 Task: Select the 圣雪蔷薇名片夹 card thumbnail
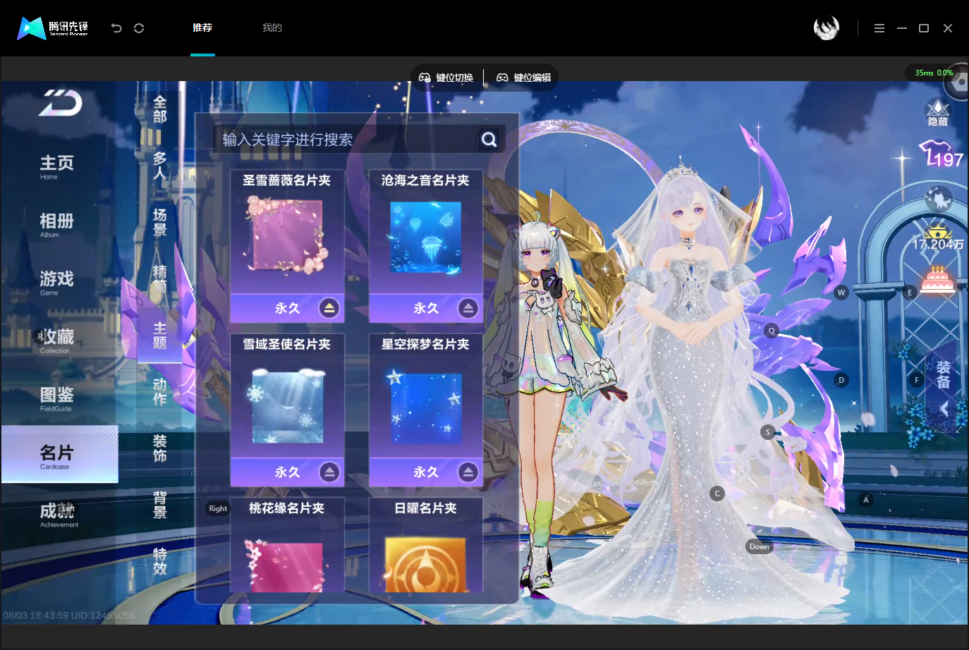coord(287,237)
